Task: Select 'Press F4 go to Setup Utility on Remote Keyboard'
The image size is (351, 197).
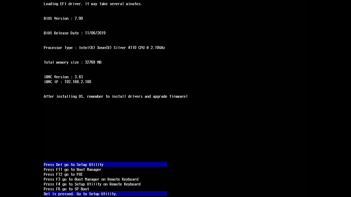Action: click(92, 184)
